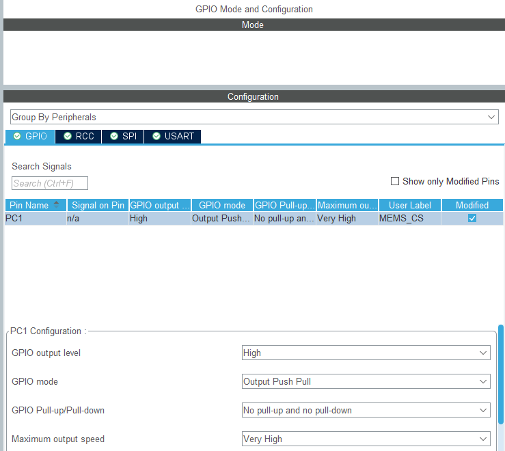Click the sort arrow in Pin Name header
Image resolution: width=505 pixels, height=451 pixels.
point(56,204)
